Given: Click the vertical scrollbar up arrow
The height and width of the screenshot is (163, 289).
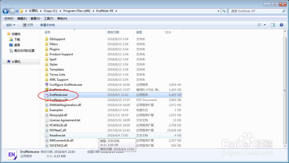Looking at the screenshot, I should pos(285,31).
